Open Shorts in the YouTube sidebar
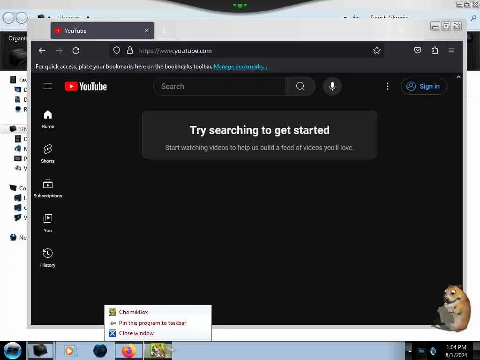480x360 pixels. click(48, 154)
